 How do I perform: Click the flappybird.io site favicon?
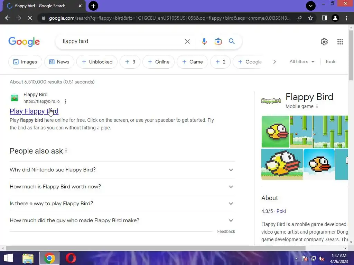(15, 98)
